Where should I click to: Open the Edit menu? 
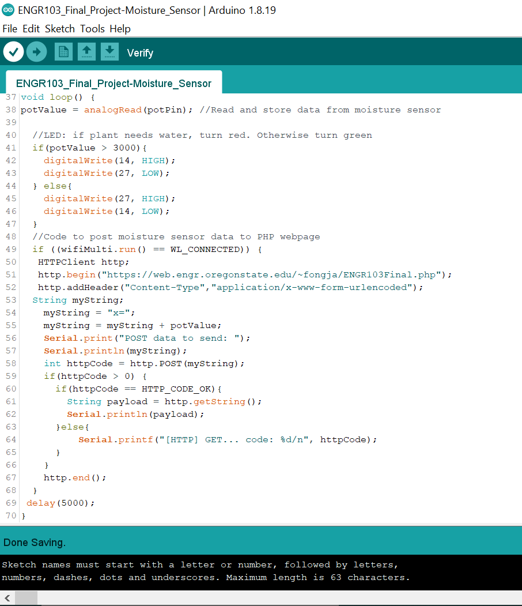[x=31, y=29]
